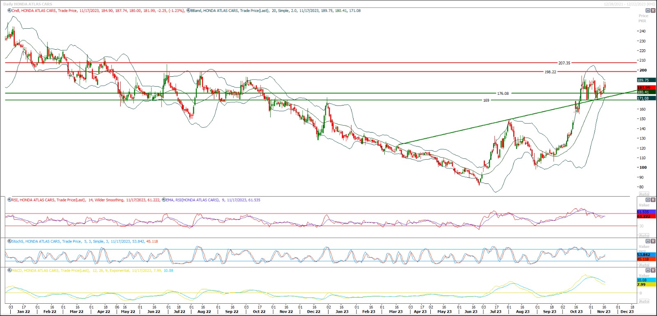Image resolution: width=657 pixels, height=316 pixels.
Task: Click the 100 tick on the price axis
Action: tap(642, 167)
